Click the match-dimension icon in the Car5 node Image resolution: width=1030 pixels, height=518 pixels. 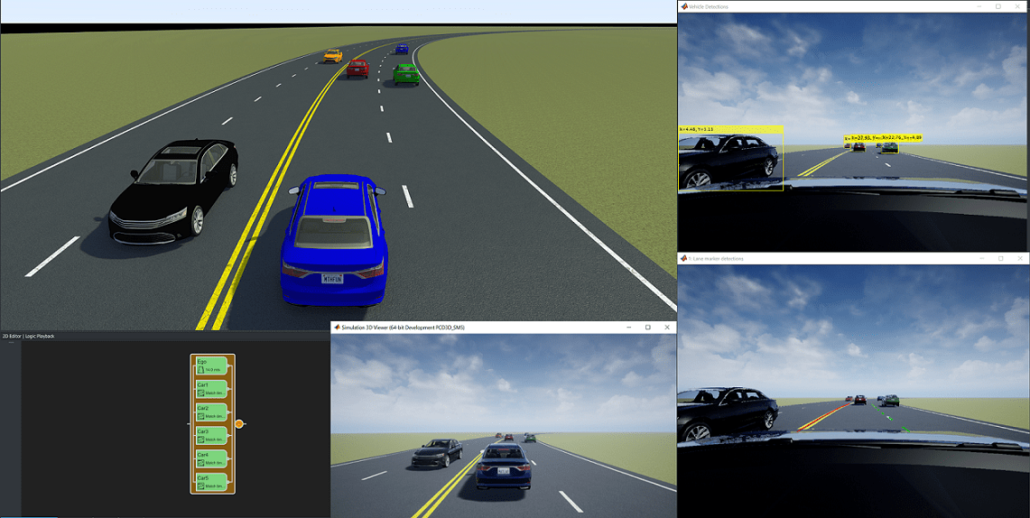coord(201,486)
